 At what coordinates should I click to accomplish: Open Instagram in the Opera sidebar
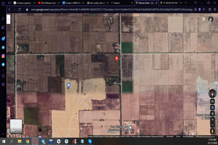pos(3,56)
